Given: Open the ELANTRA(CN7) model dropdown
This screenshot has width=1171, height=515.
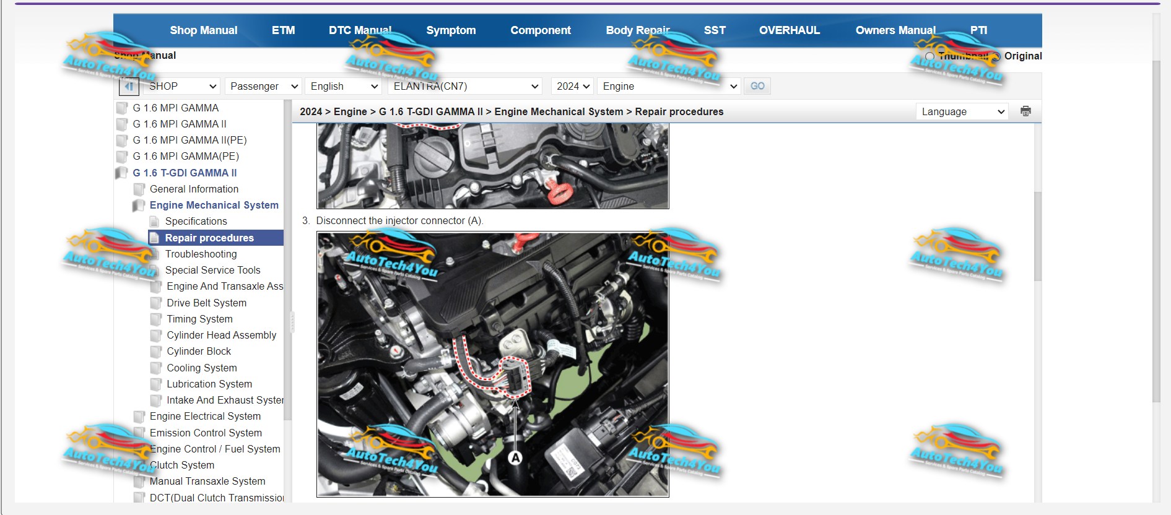Looking at the screenshot, I should coord(464,87).
